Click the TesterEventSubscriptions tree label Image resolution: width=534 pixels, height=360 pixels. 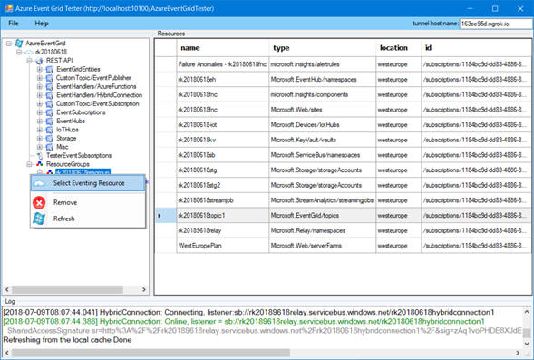click(79, 156)
